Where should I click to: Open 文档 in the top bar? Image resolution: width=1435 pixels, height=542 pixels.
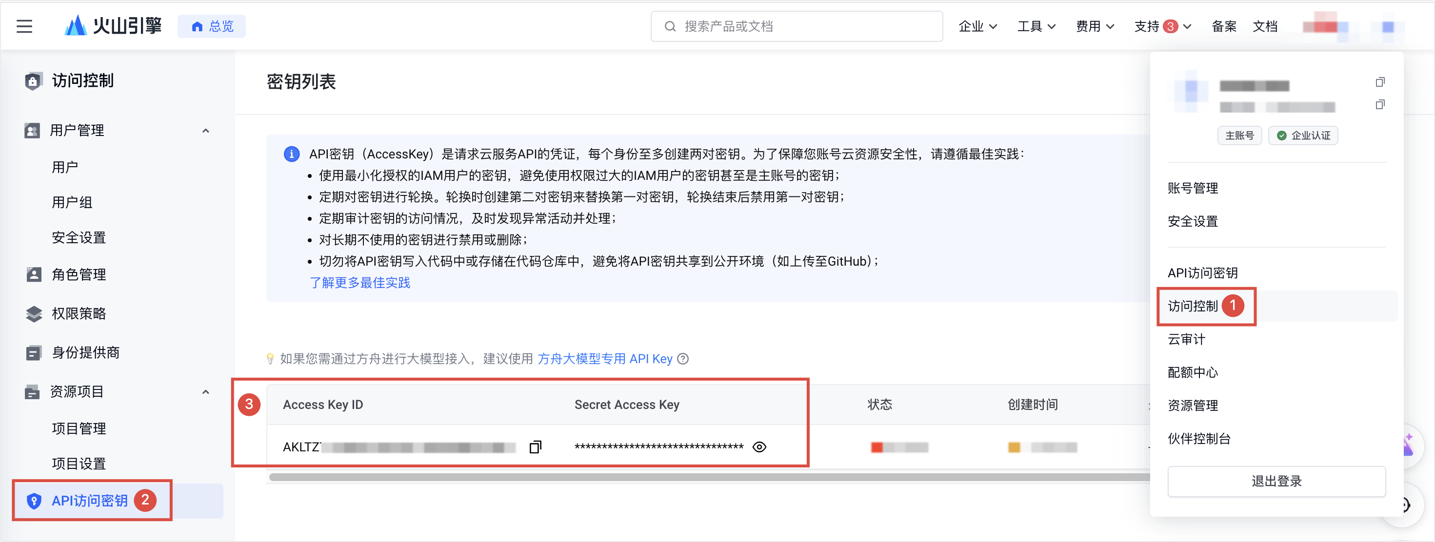1265,26
